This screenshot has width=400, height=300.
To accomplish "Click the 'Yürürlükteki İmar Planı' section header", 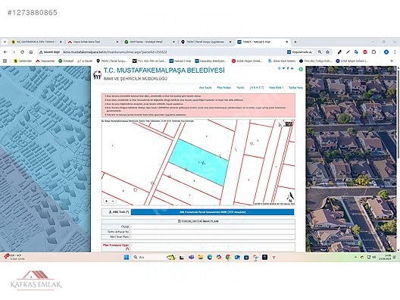I will point(198,221).
